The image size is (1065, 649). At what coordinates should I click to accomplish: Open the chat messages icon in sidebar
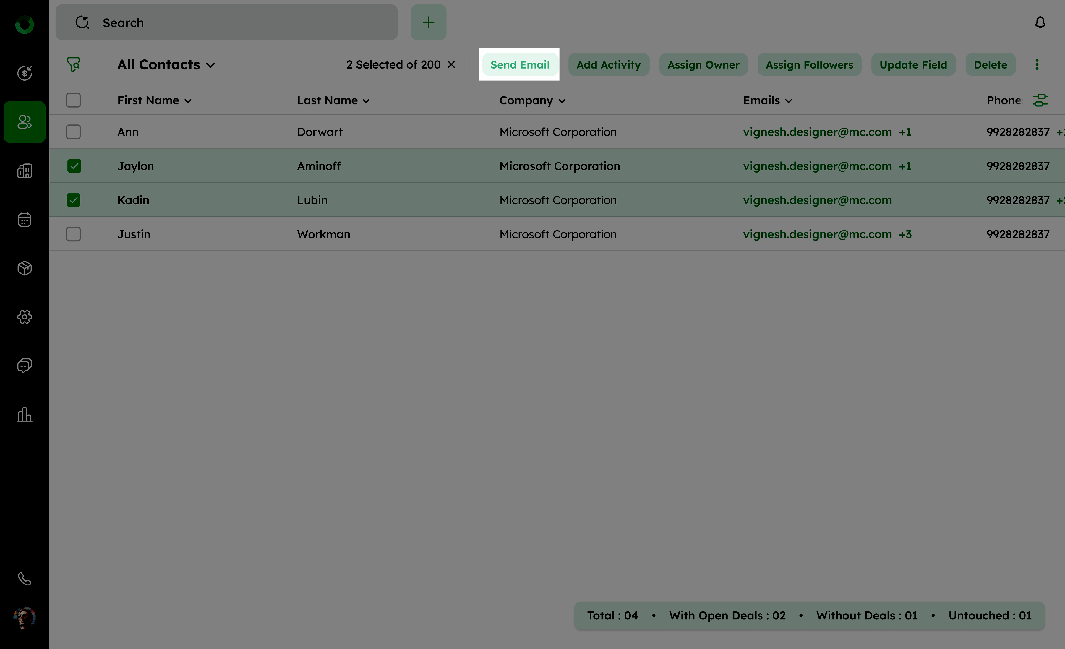tap(25, 366)
